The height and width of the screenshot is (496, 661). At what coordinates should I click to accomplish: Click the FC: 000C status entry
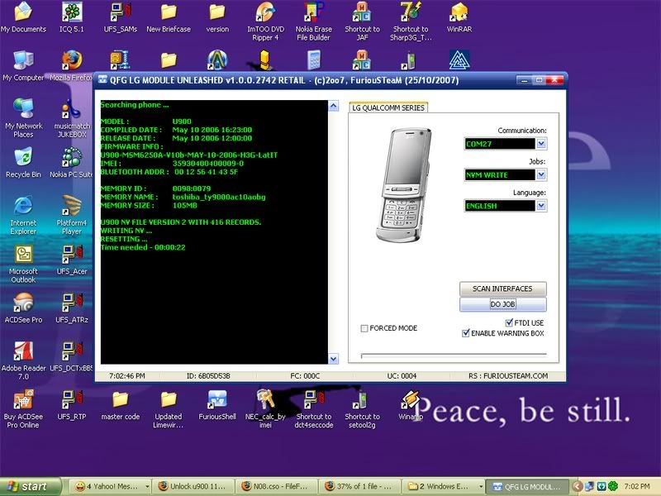(305, 376)
